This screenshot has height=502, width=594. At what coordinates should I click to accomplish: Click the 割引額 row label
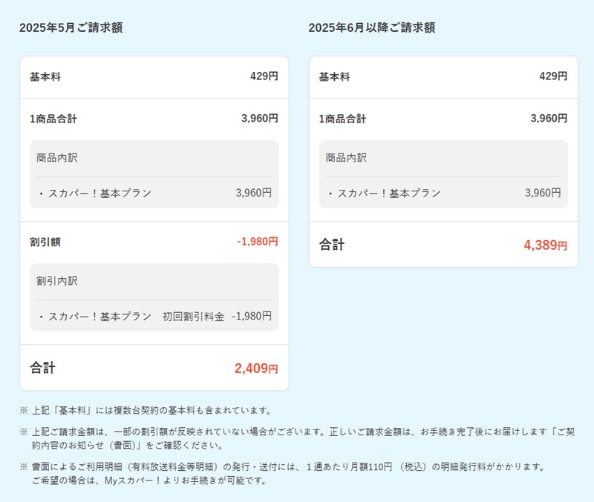point(45,242)
